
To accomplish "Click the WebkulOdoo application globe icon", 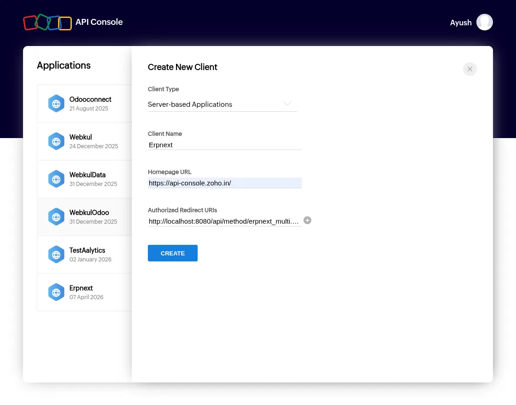I will click(x=56, y=217).
